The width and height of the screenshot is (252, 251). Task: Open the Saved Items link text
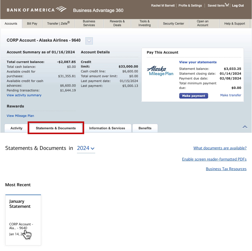pos(216,6)
